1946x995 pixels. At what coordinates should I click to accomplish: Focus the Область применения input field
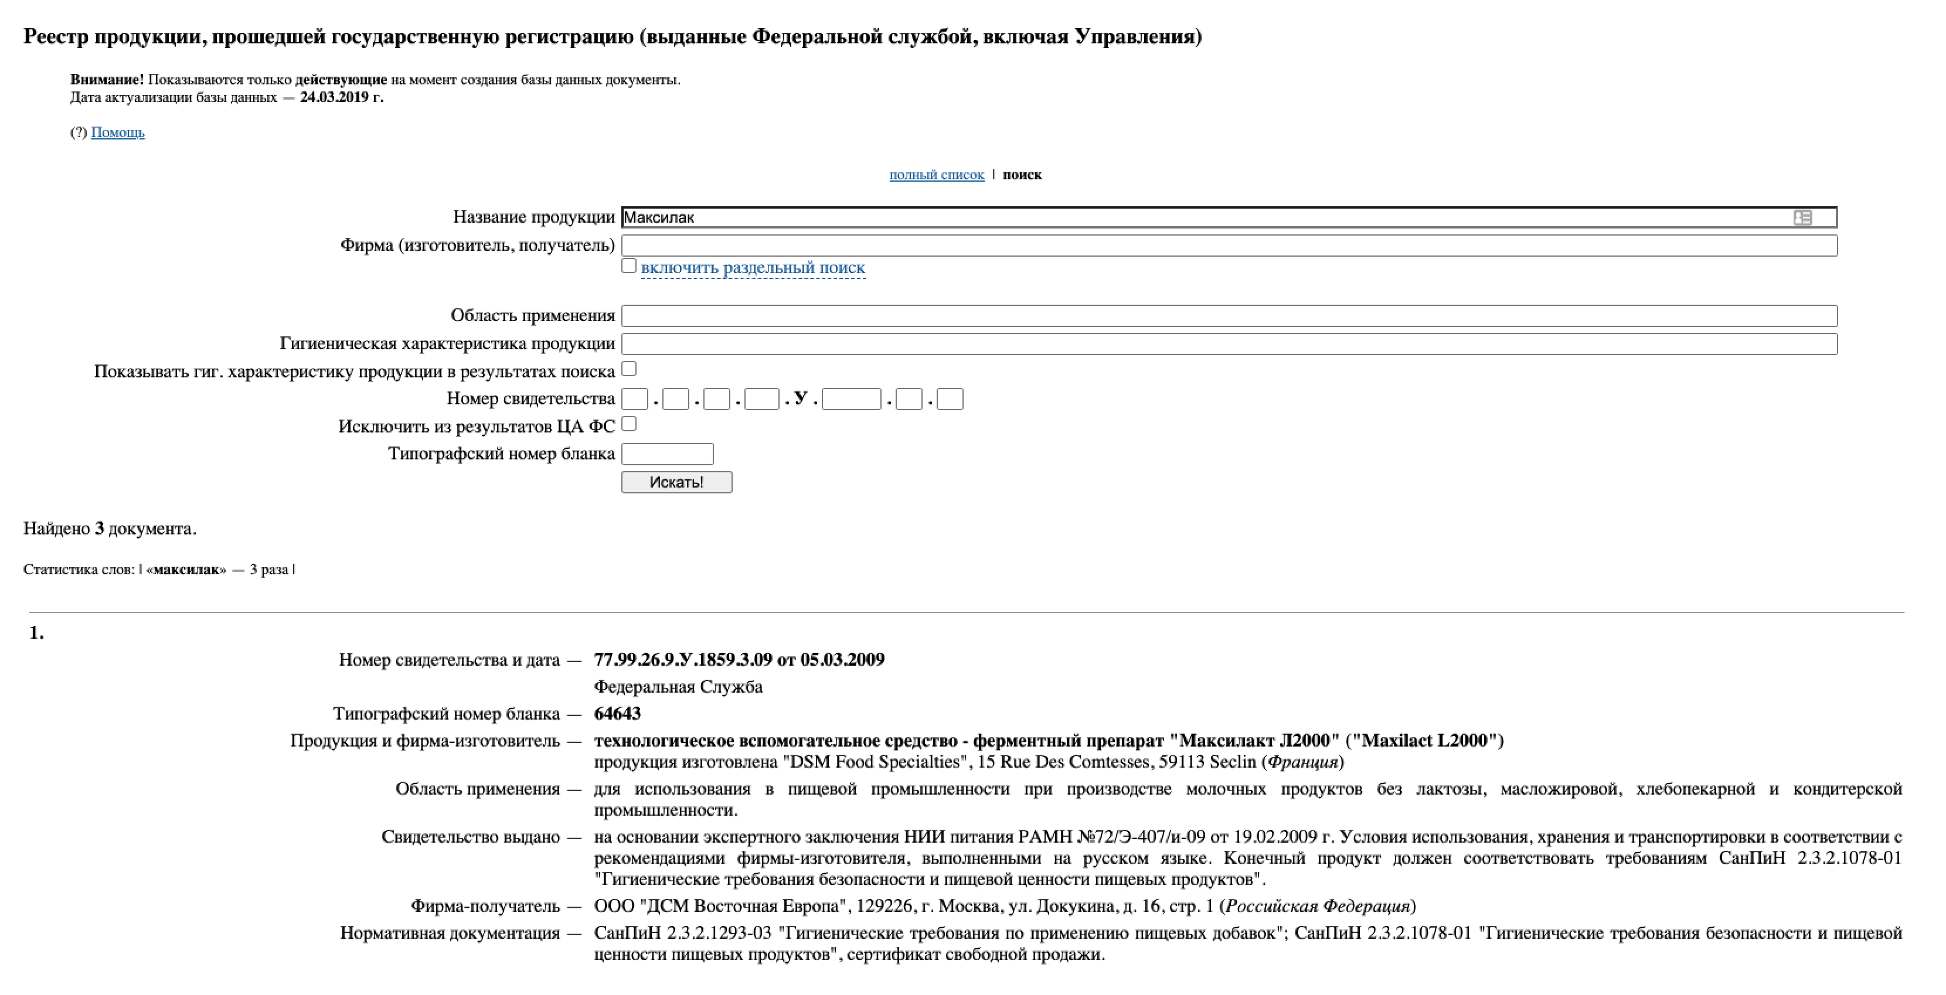coord(1229,316)
